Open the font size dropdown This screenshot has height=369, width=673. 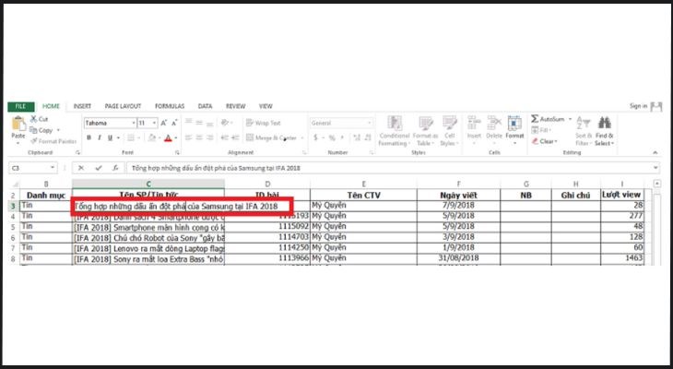(153, 123)
